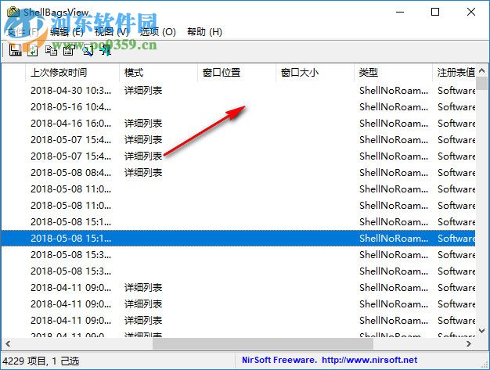The height and width of the screenshot is (370, 490).
Task: Click the Refresh toolbar icon
Action: (33, 50)
